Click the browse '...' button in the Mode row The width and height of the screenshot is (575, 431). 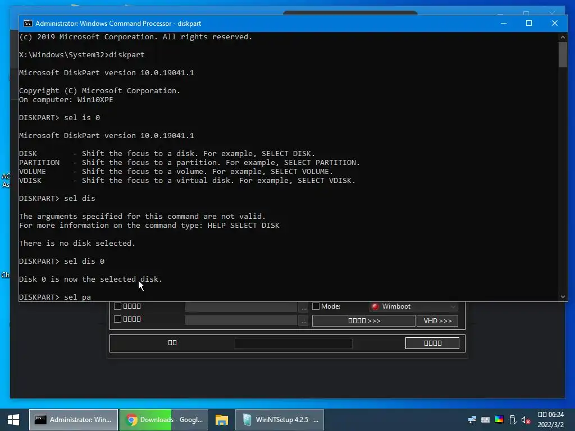point(304,307)
